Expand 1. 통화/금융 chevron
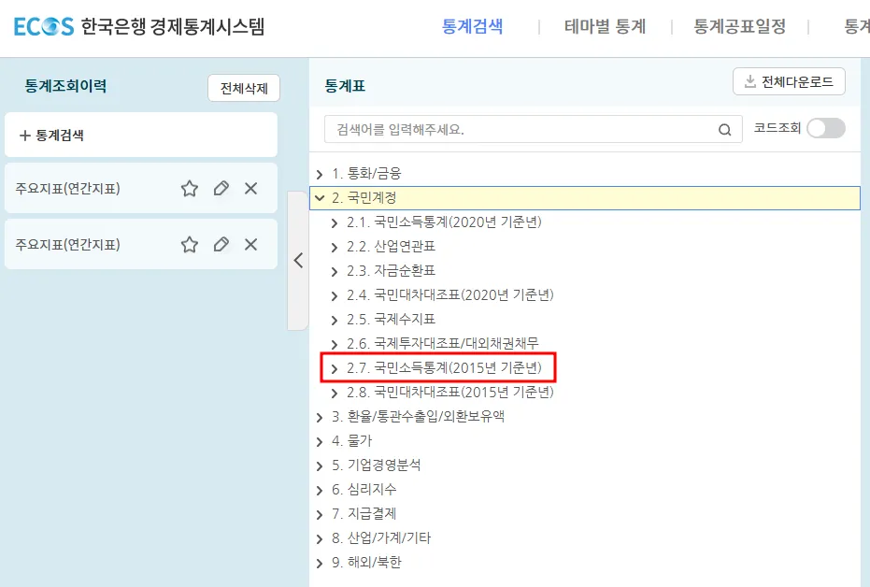This screenshot has width=870, height=587. pos(319,174)
